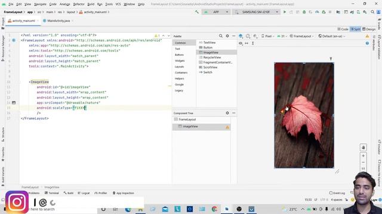Viewport: 382px width, 214px height.
Task: Click the Stop square icon in run toolbar
Action: [330, 12]
